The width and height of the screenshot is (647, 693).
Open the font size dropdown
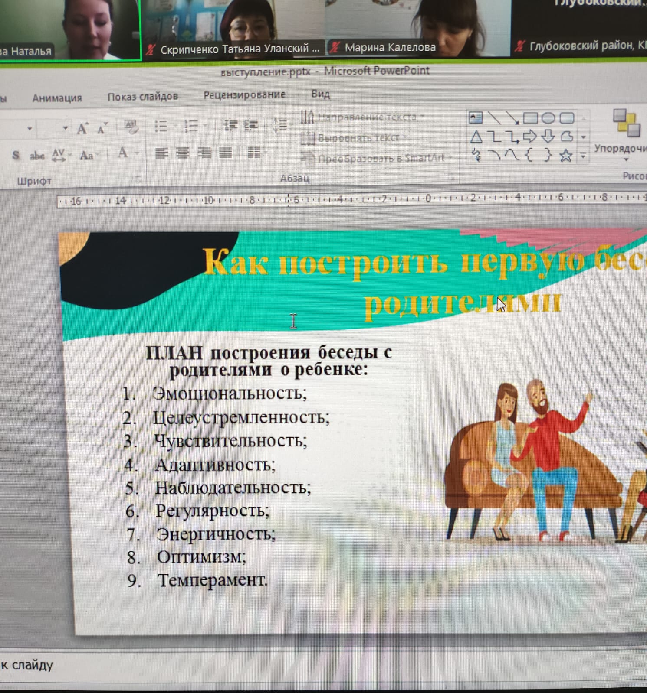pos(65,128)
